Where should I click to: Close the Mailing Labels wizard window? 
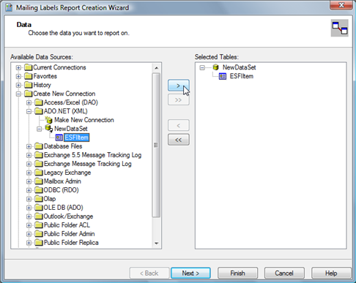341,5
